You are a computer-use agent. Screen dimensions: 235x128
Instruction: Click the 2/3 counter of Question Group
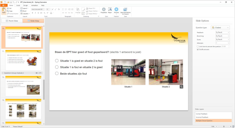pyautogui.click(x=40, y=73)
